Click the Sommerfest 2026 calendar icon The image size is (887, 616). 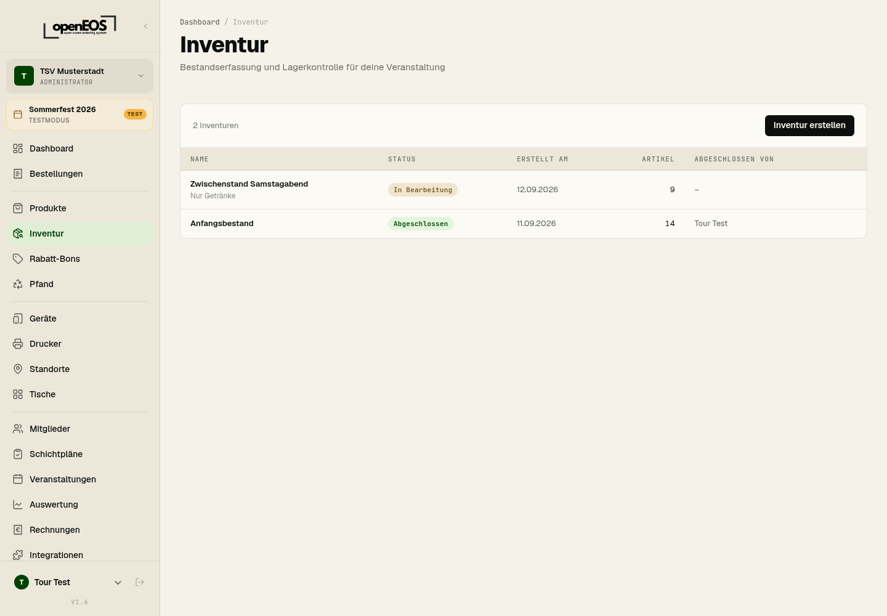click(18, 115)
